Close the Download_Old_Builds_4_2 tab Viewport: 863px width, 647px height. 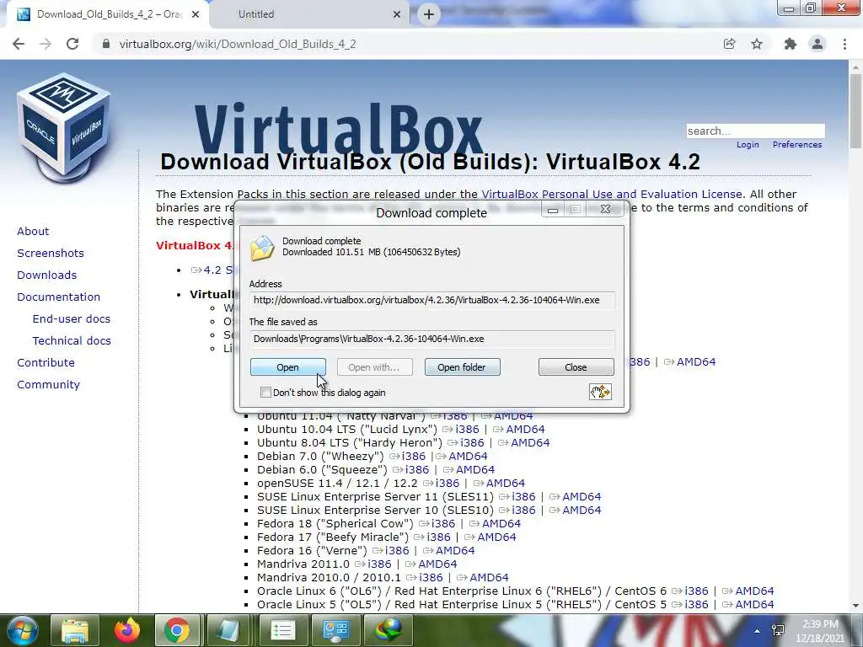point(196,14)
